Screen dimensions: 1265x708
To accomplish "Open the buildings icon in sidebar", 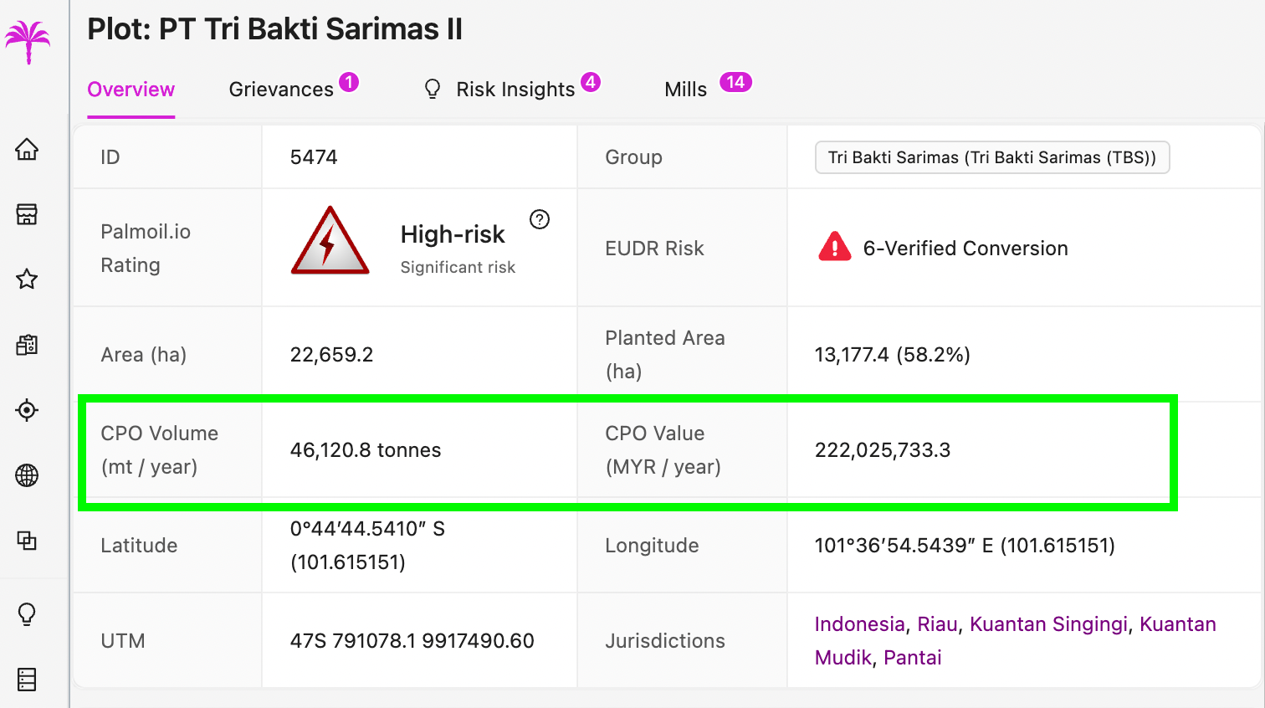I will coord(27,345).
